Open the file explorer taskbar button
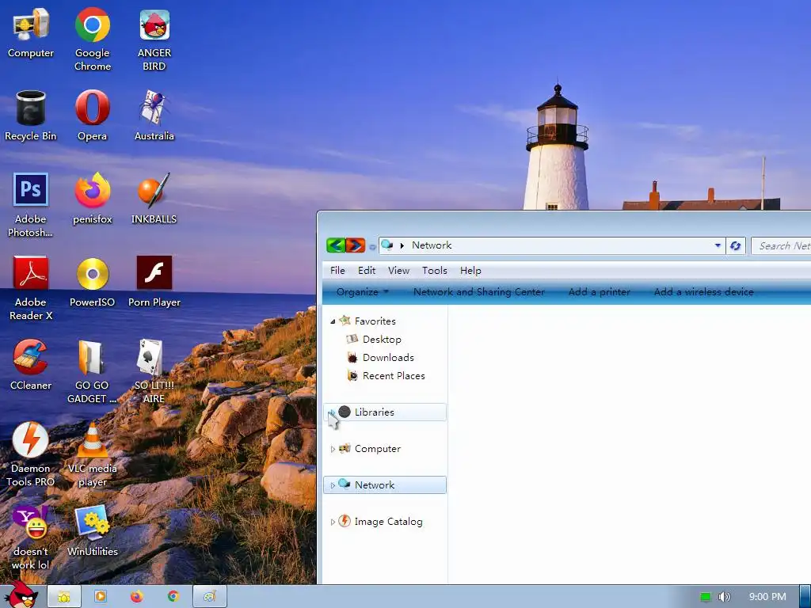Viewport: 811px width, 608px height. tap(64, 597)
